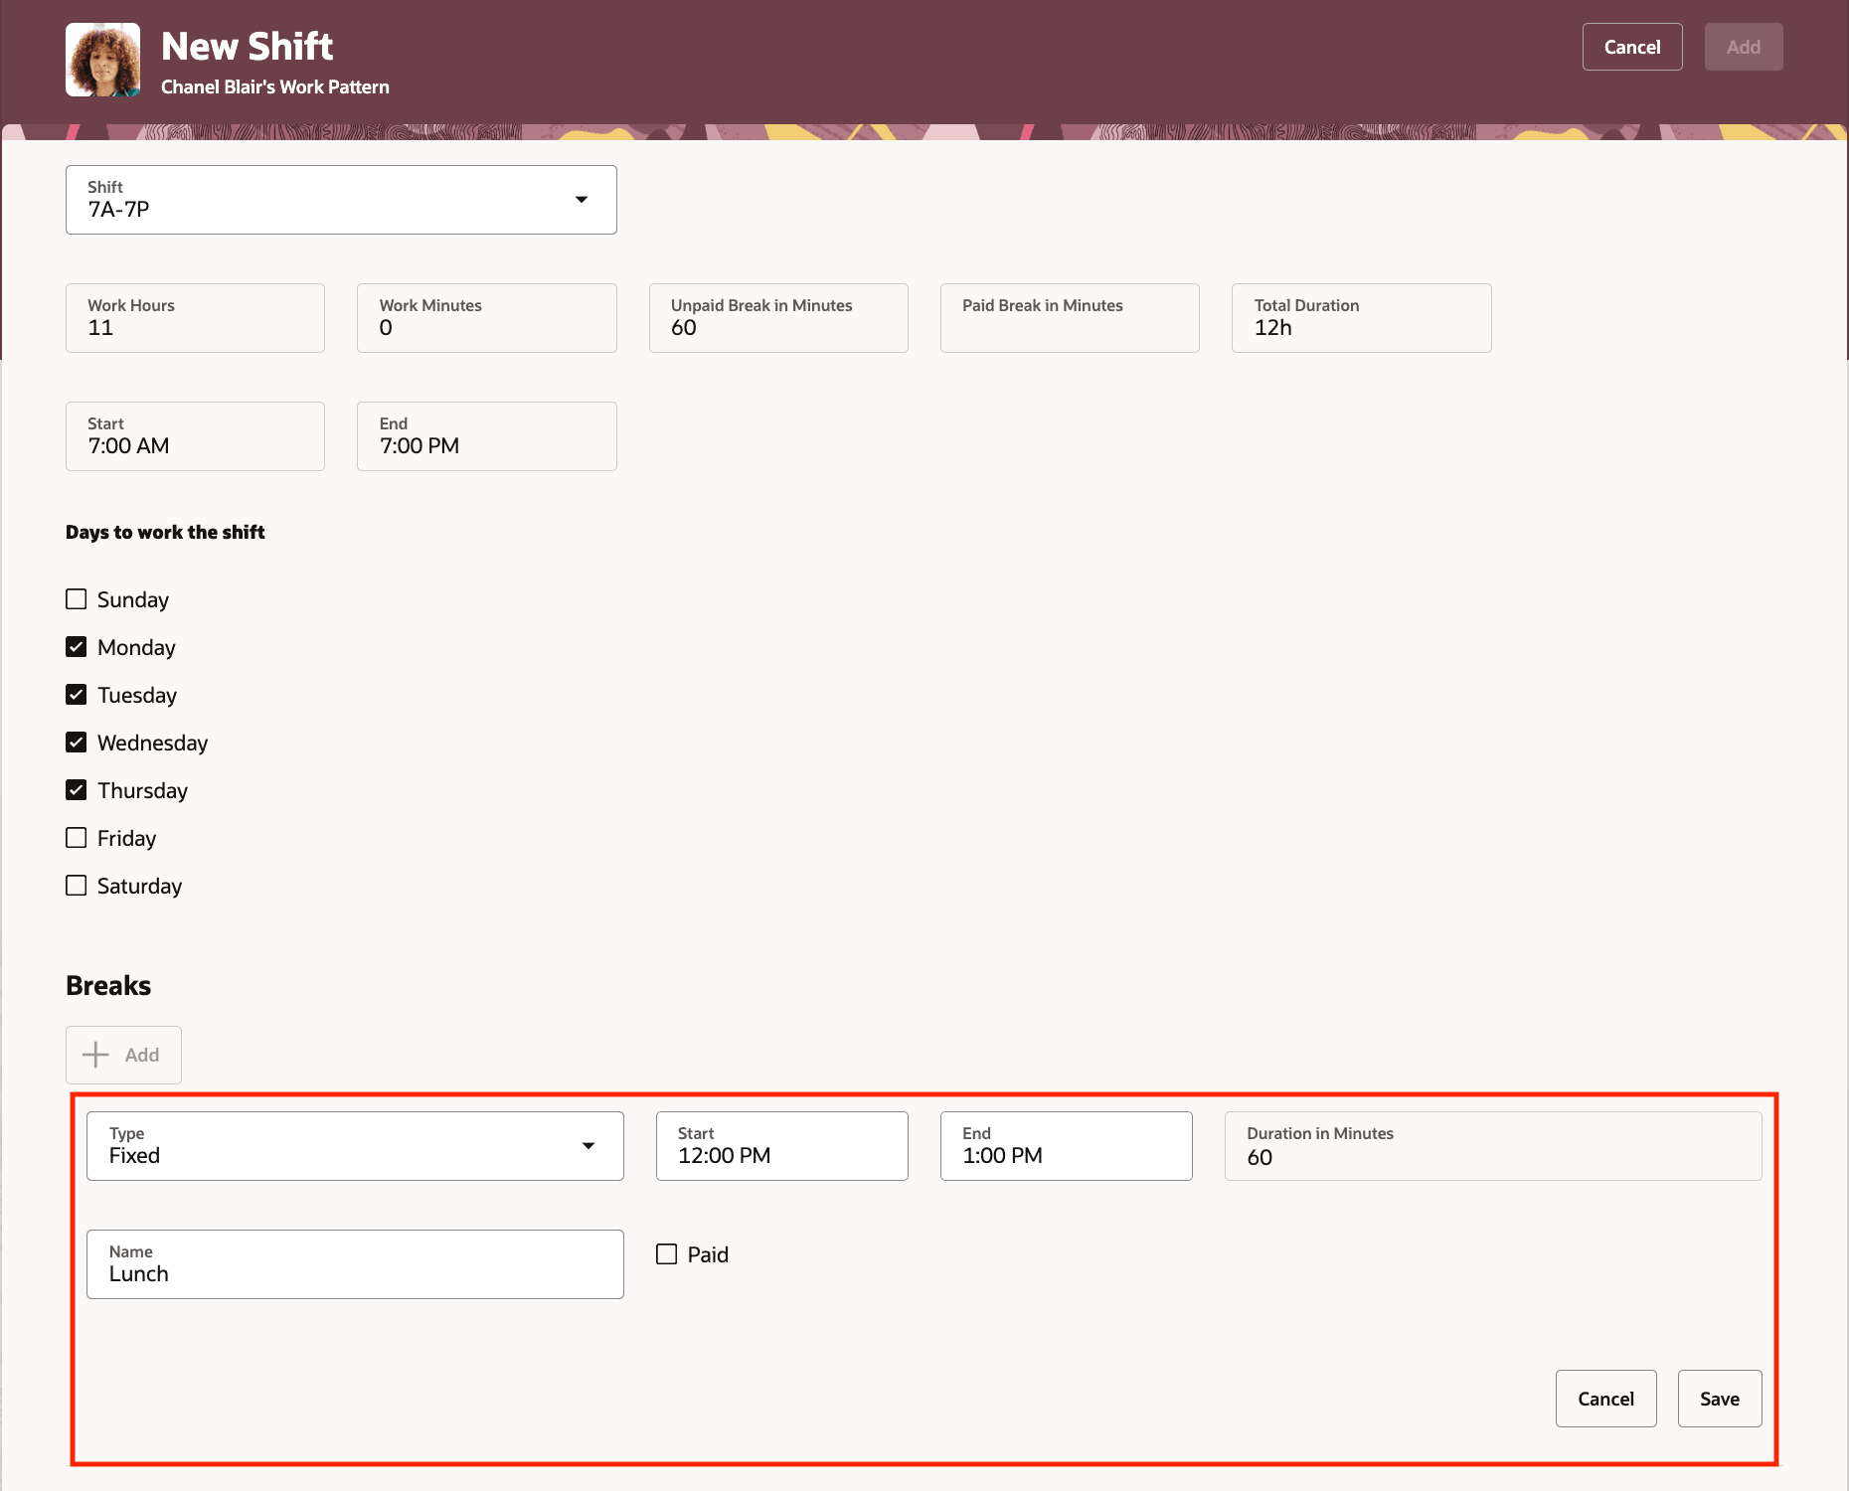
Task: Check the Sunday checkbox
Action: (x=77, y=598)
